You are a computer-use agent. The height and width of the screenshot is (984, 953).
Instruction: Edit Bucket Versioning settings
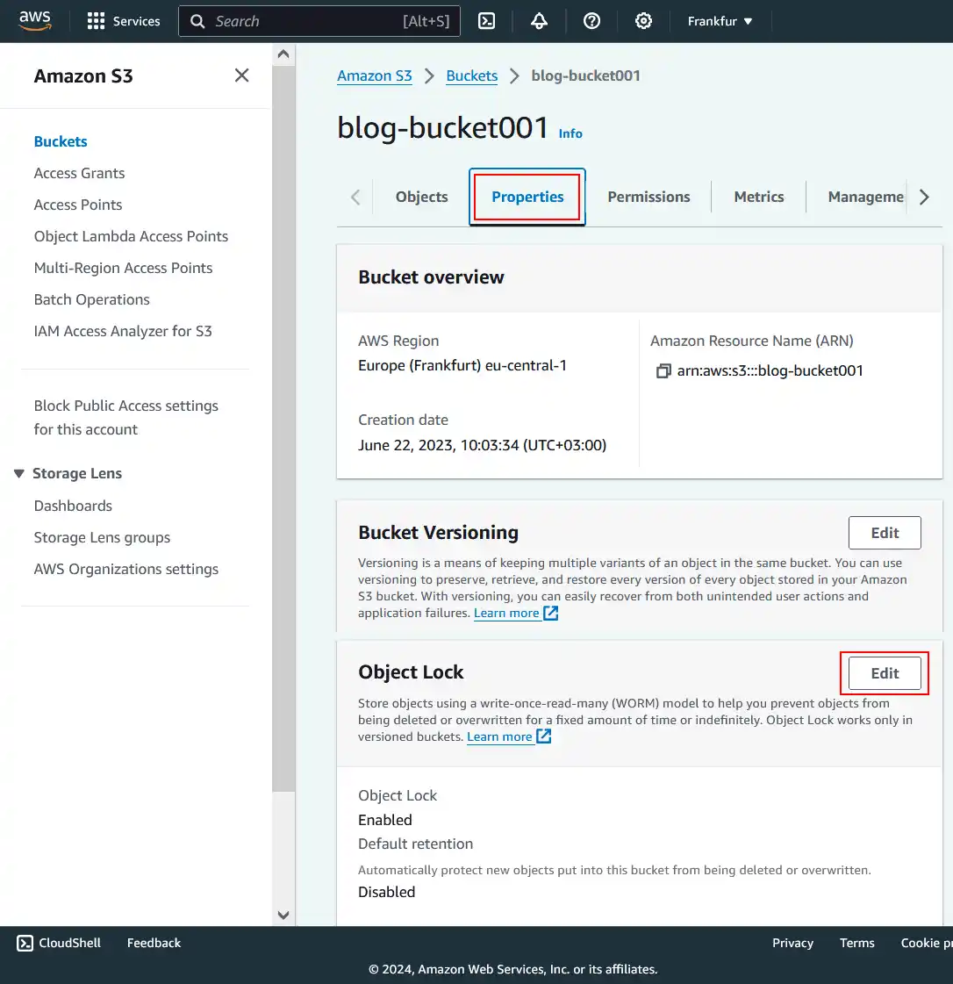coord(885,533)
